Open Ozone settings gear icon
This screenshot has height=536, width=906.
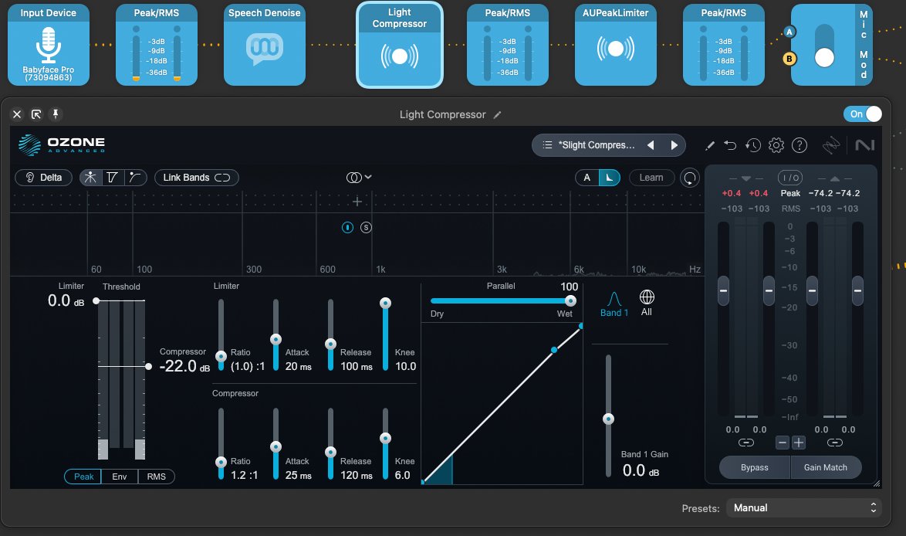coord(776,145)
